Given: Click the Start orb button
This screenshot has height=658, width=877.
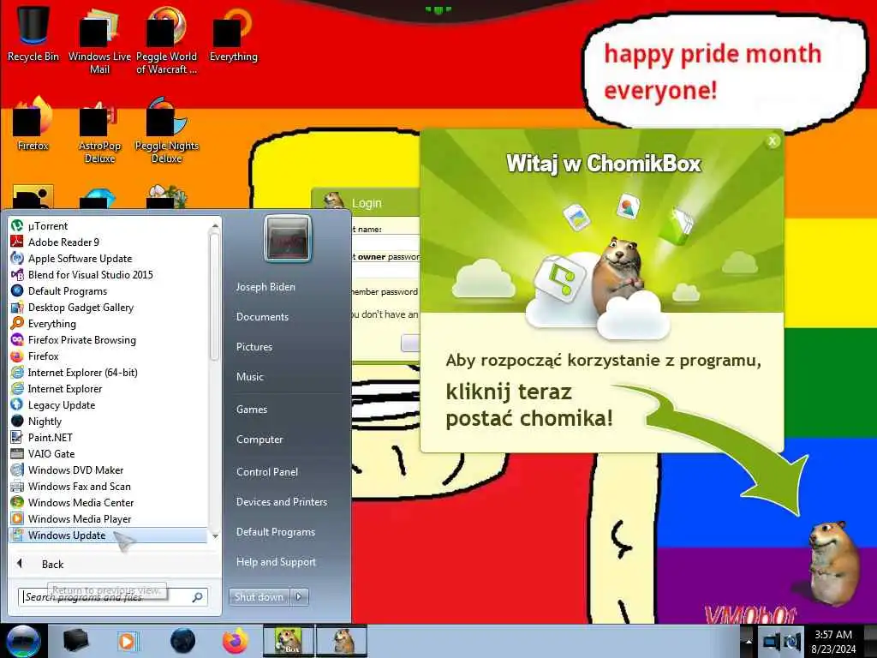Looking at the screenshot, I should point(23,641).
